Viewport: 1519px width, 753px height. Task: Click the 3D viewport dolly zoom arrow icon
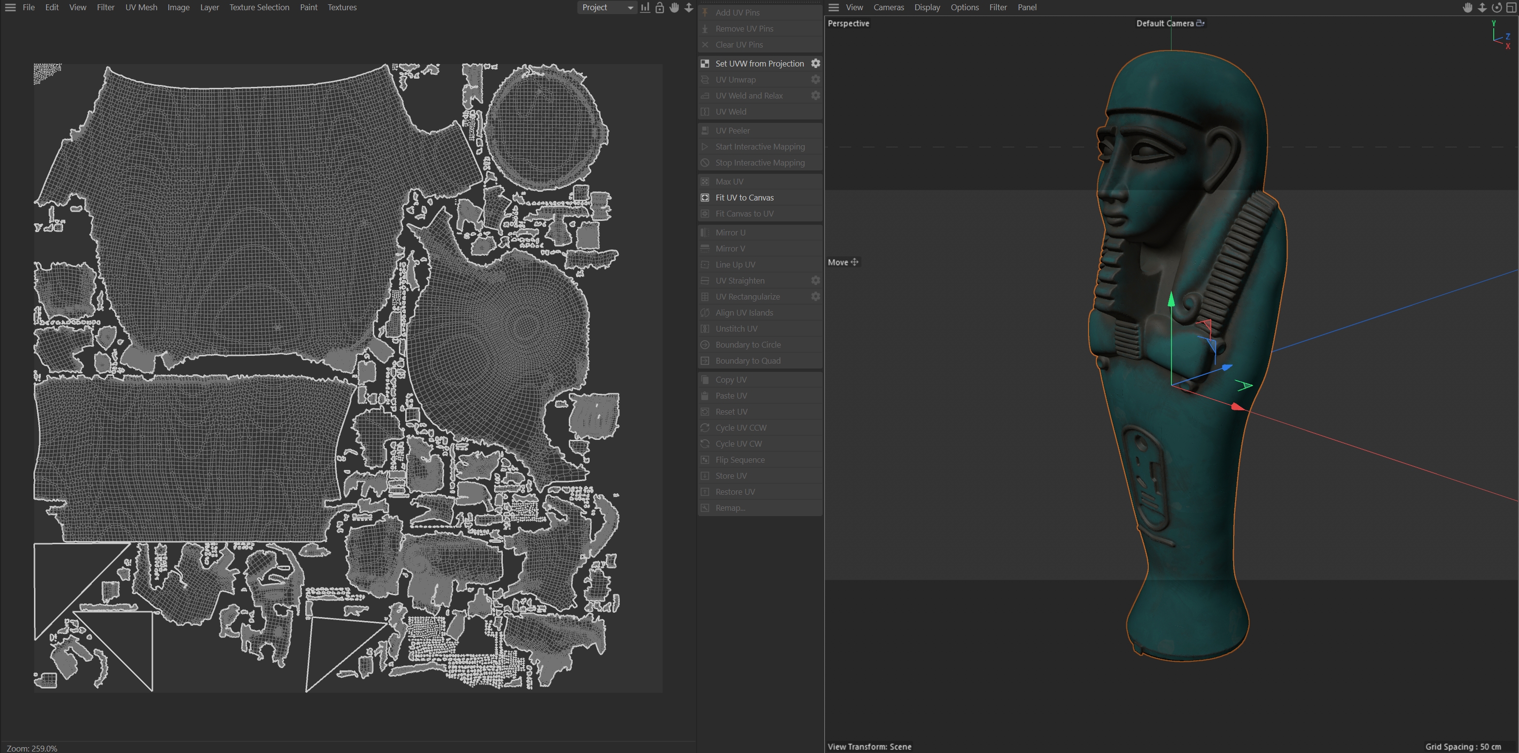coord(1482,7)
